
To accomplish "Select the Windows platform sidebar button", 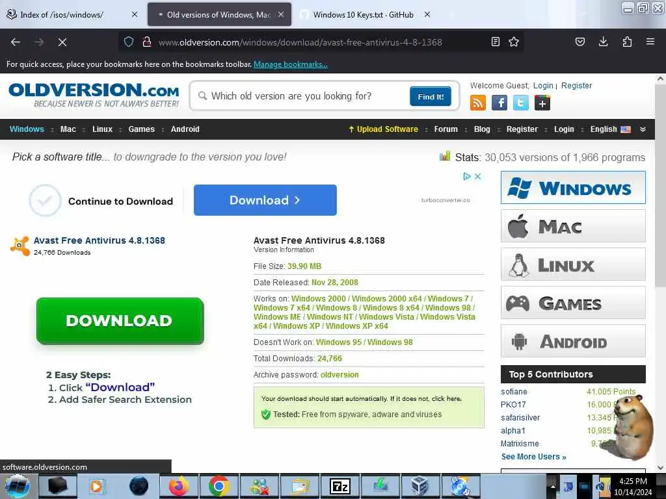I will pos(573,188).
